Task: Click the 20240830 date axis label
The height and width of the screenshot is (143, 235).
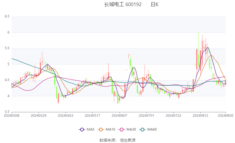Action: [x=225, y=116]
